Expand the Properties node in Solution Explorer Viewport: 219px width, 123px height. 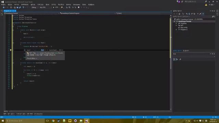click(x=176, y=24)
